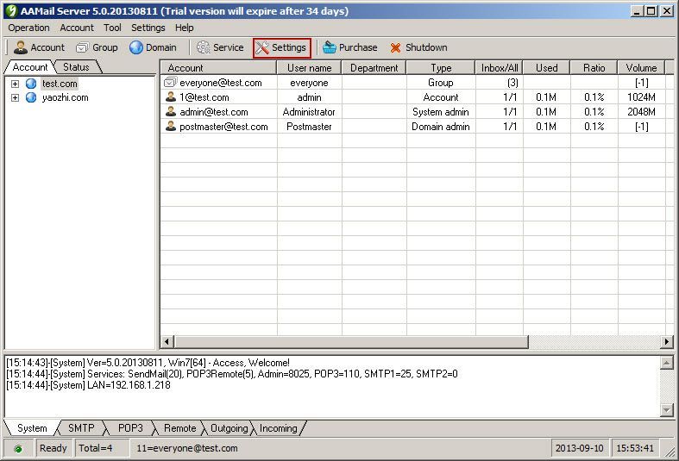This screenshot has height=461, width=679.
Task: Sort by the Department column header
Action: point(374,68)
